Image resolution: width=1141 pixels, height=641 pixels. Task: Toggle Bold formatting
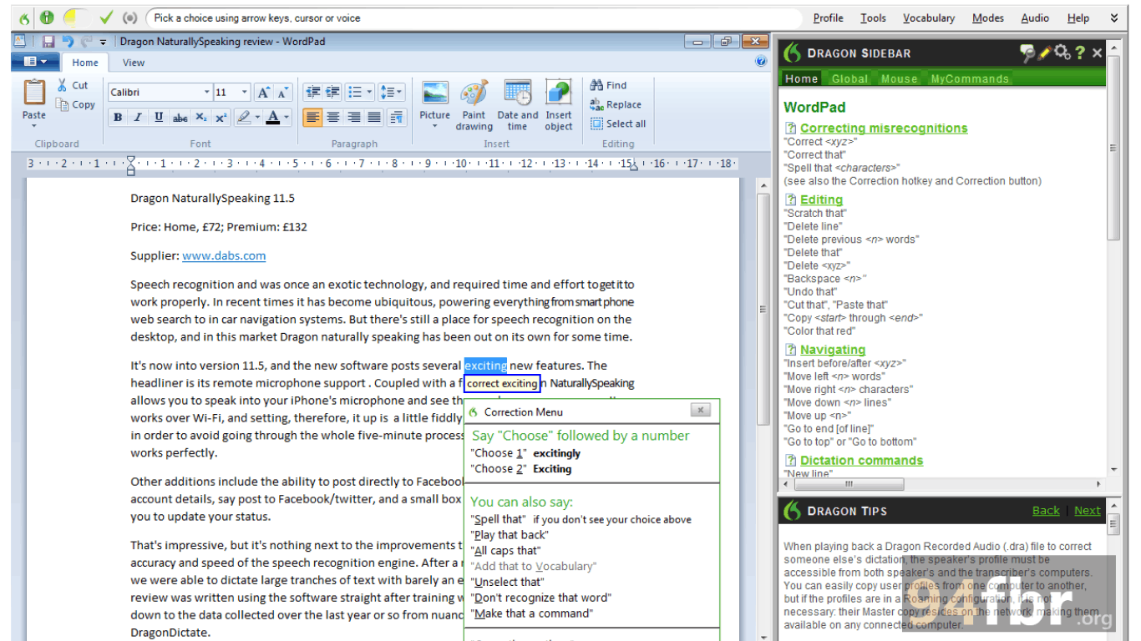point(118,118)
